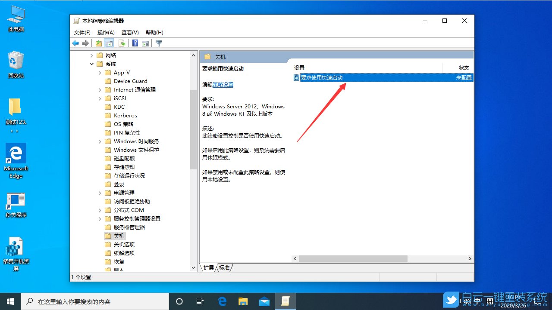Switch to the 标准 tab
This screenshot has height=310, width=552.
[x=225, y=267]
